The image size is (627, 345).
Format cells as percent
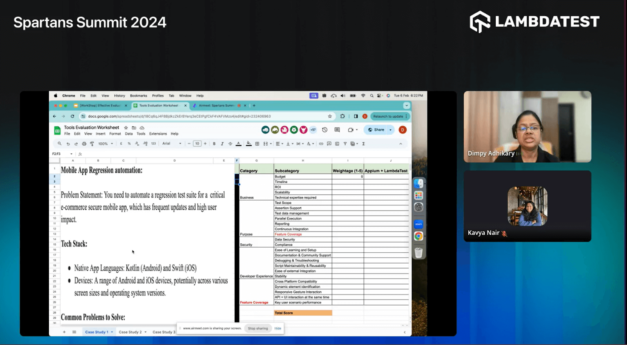(x=129, y=144)
